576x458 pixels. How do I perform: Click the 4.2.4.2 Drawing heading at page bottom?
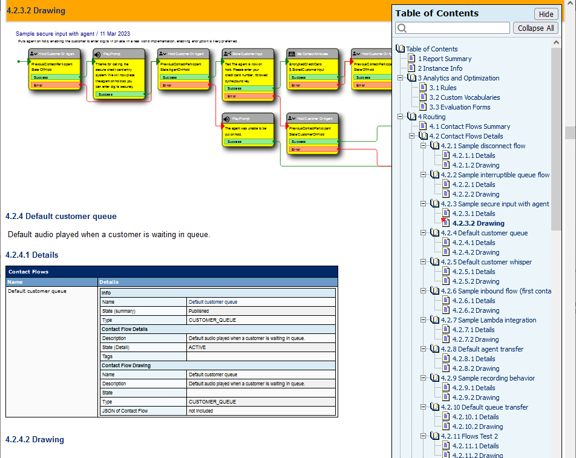34,439
